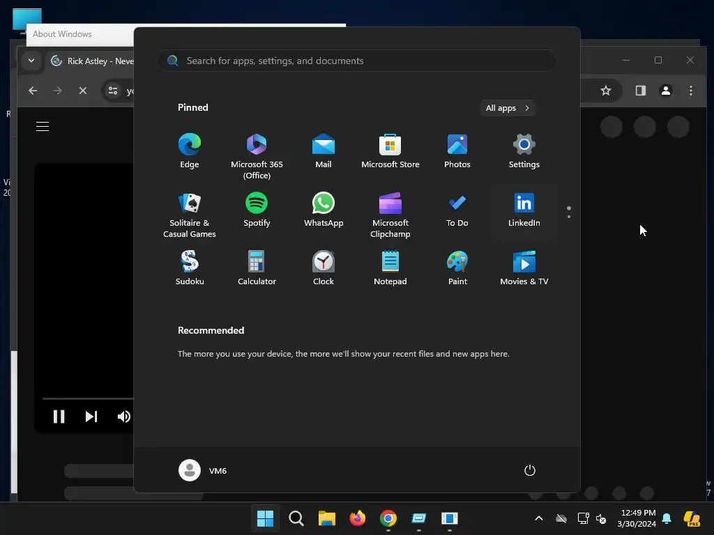The height and width of the screenshot is (535, 714).
Task: Open the VM6 user account menu
Action: tap(203, 470)
